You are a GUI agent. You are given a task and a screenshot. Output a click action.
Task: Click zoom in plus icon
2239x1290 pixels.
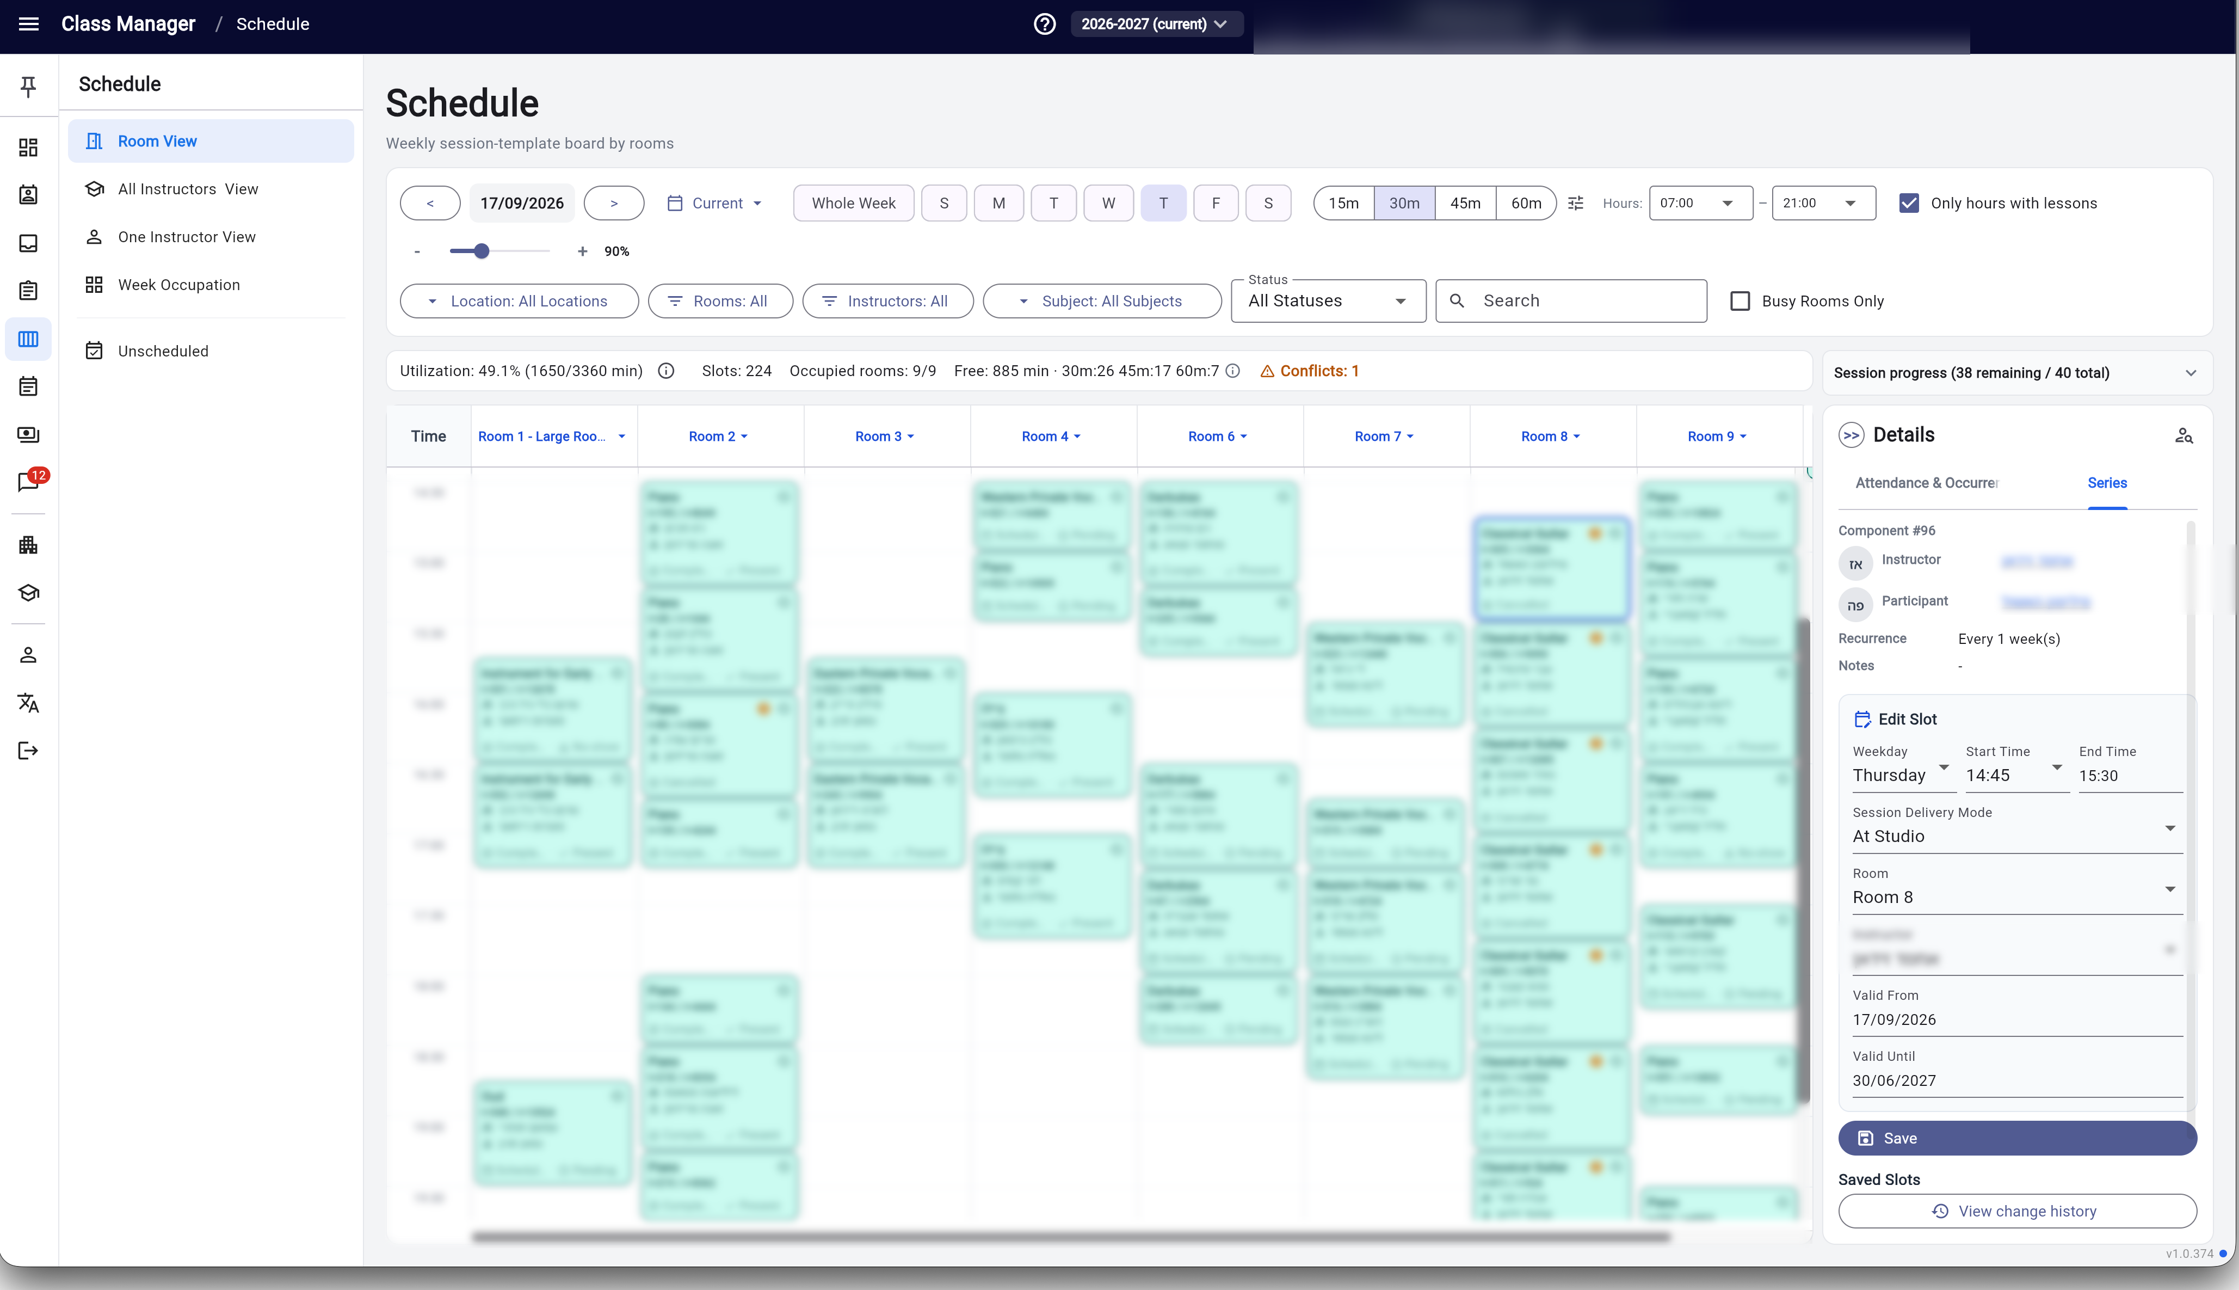pyautogui.click(x=582, y=251)
